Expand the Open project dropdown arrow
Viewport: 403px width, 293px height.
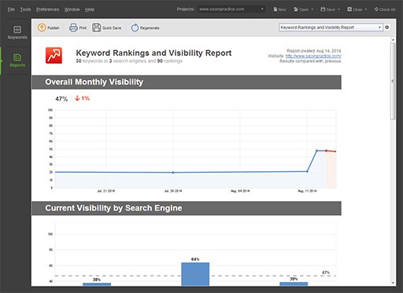[x=312, y=9]
